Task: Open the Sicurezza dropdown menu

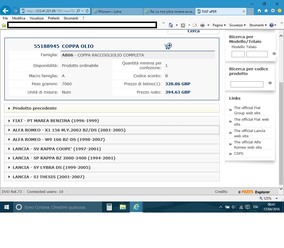Action: point(237,25)
